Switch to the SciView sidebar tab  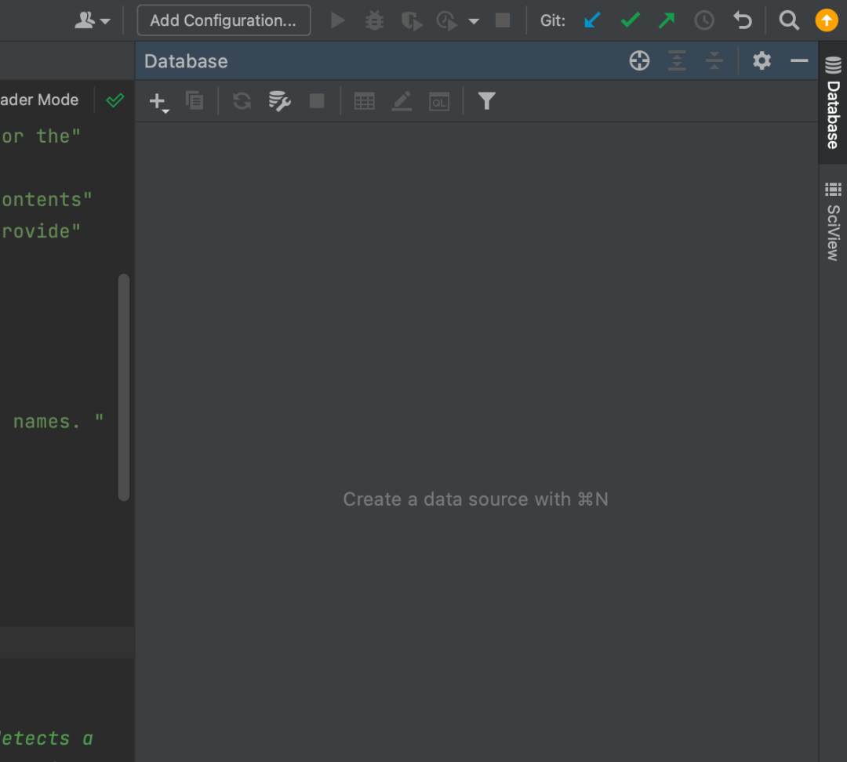(x=833, y=212)
